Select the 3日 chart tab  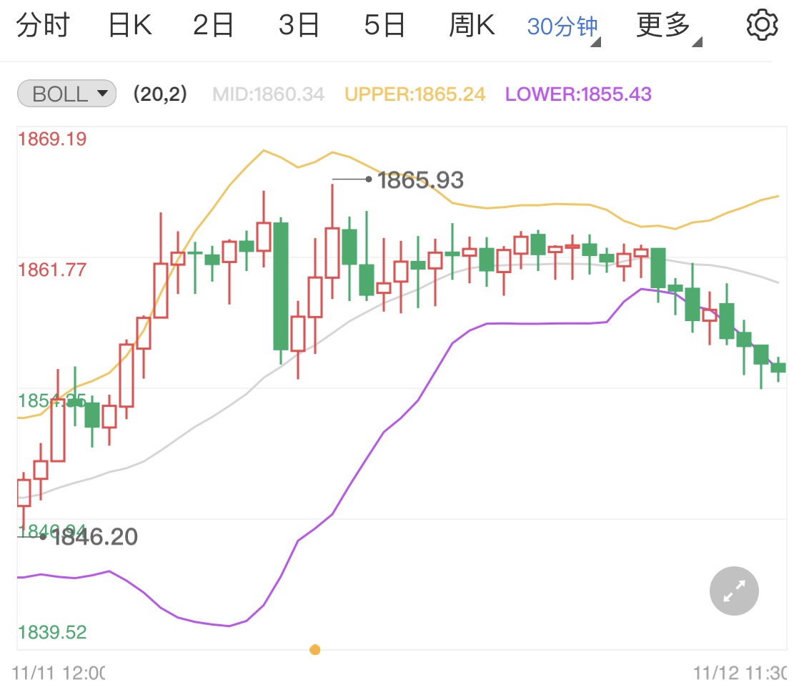click(x=299, y=24)
